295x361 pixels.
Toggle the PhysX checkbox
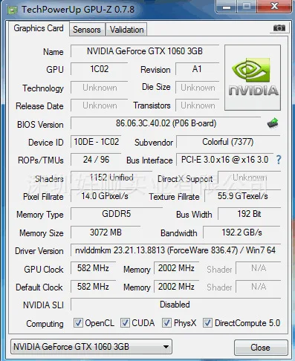coord(166,323)
